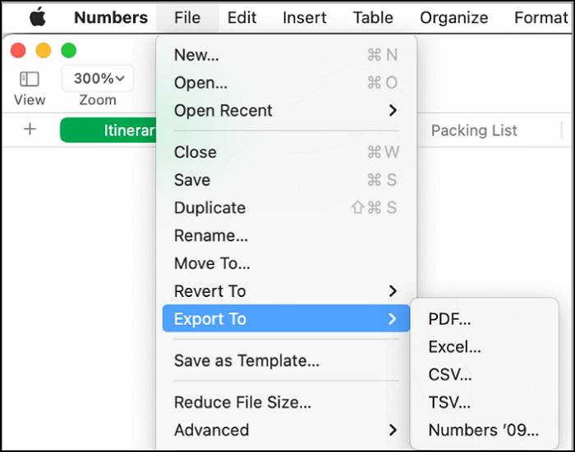Export the spreadsheet to Excel
Screen dimensions: 575x452
[x=454, y=347]
